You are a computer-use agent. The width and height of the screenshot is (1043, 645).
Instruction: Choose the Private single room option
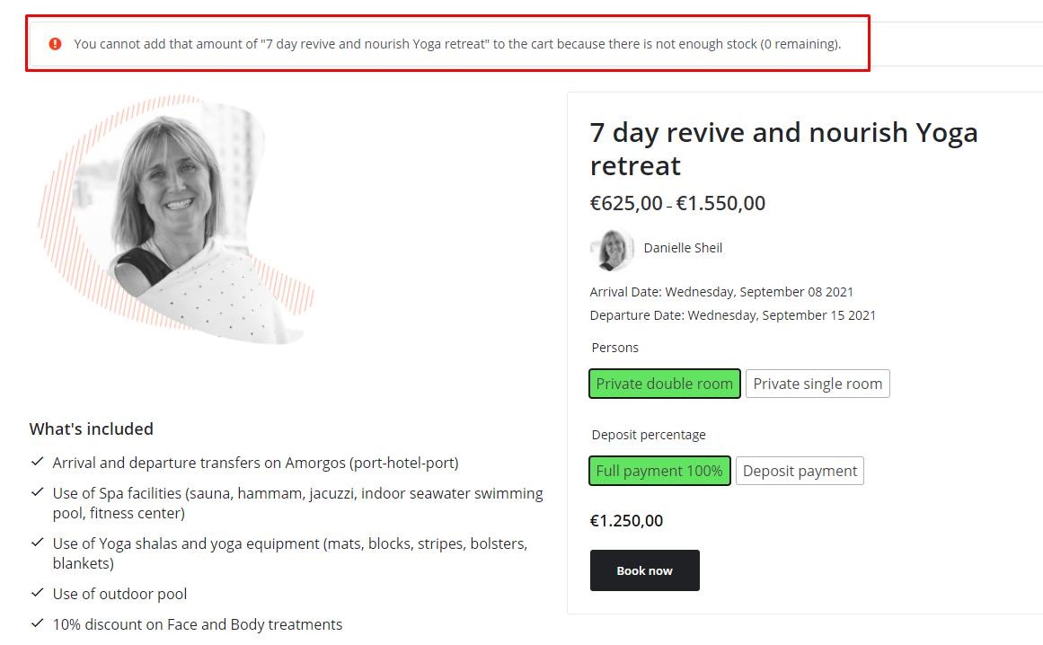[x=818, y=384]
